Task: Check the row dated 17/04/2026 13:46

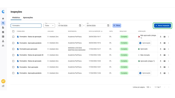Action: 13,73
